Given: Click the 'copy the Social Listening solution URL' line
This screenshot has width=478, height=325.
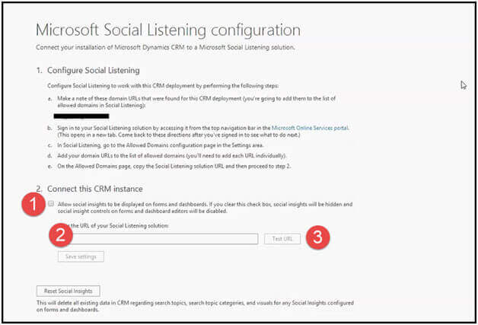Looking at the screenshot, I should coord(174,167).
